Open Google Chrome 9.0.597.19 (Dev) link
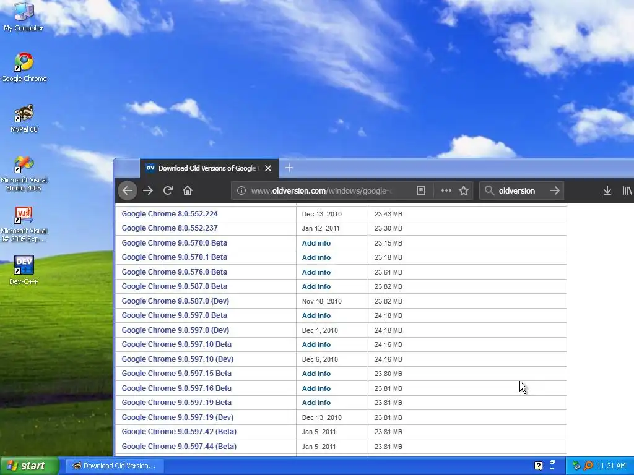The height and width of the screenshot is (475, 634). (x=178, y=417)
